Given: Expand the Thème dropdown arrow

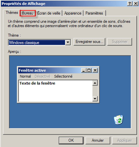Looking at the screenshot, I should (68, 42).
